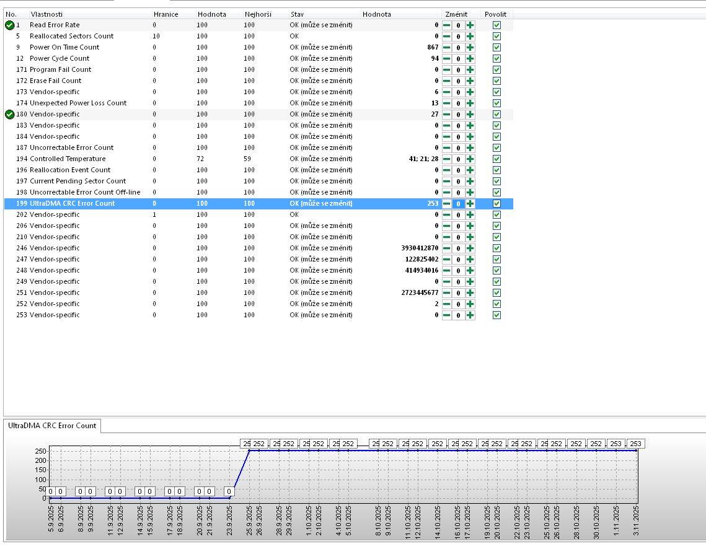Uncheck Povolit for UltraDMA CRC Error Count
Screen dimensions: 706x549
[x=496, y=204]
